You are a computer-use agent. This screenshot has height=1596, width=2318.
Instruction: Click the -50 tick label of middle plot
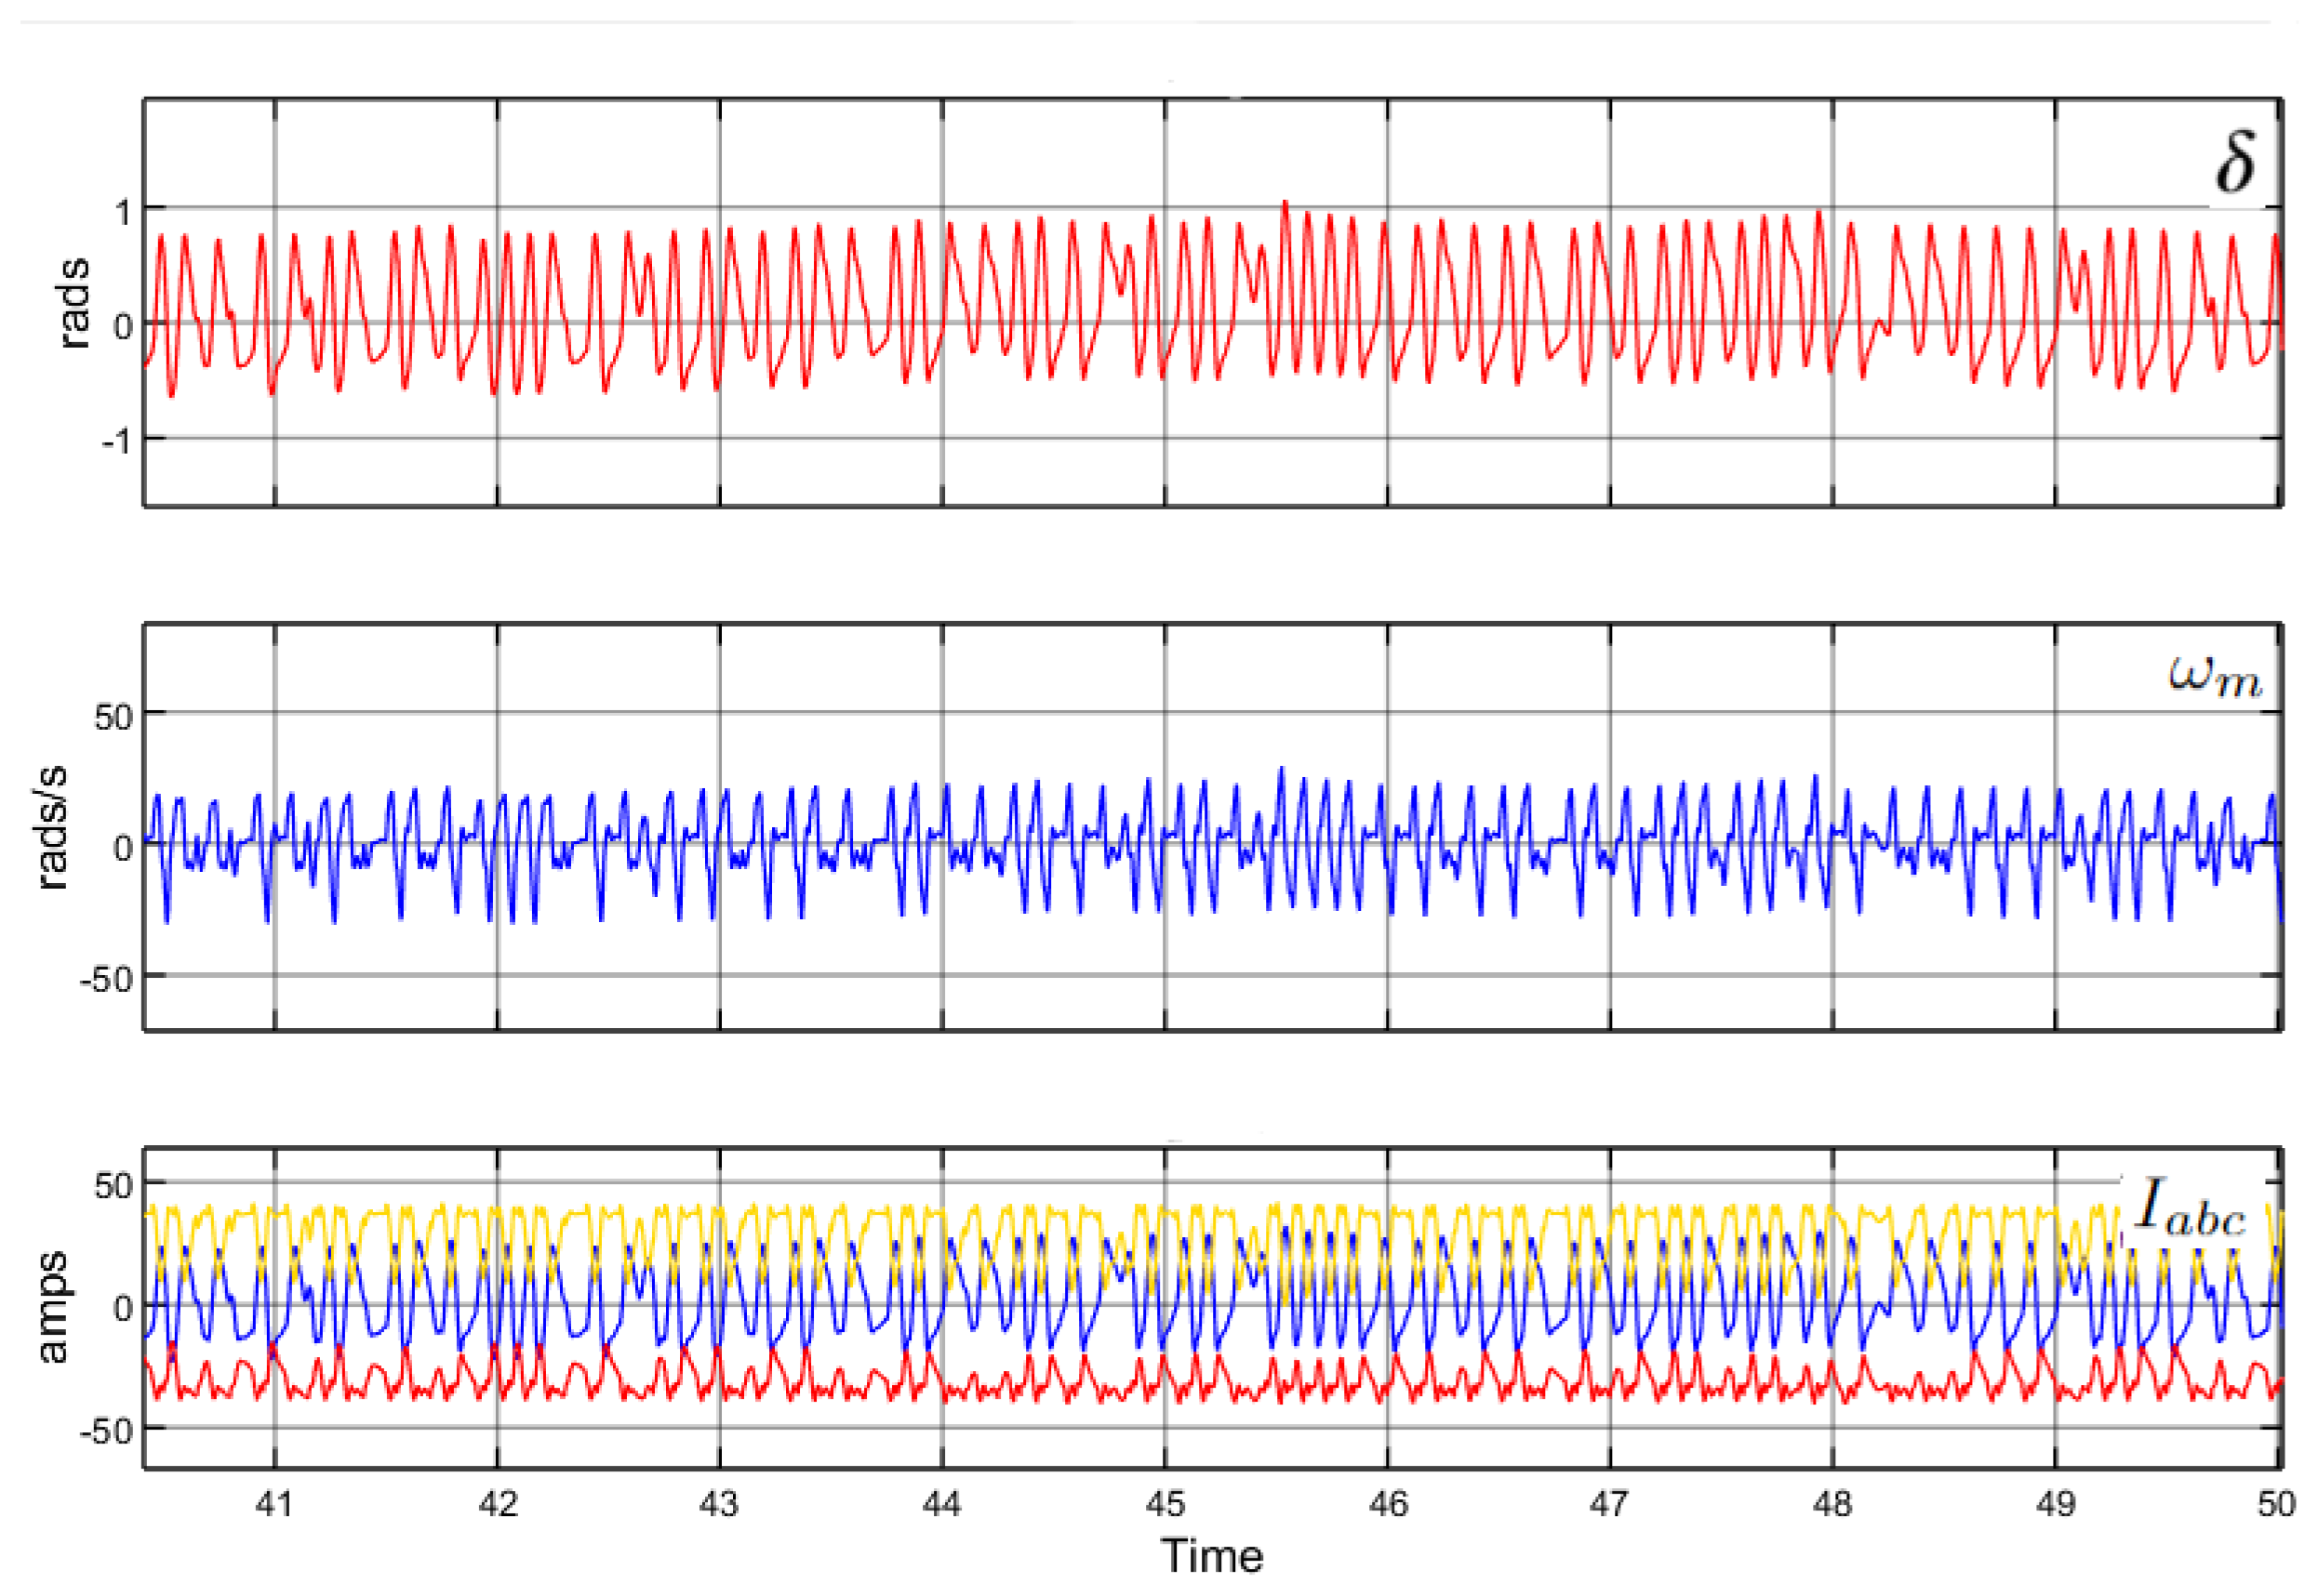point(106,979)
